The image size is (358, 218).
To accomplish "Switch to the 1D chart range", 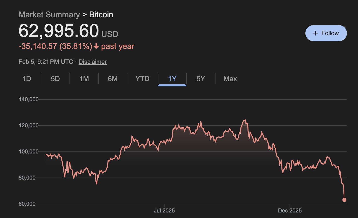I will click(27, 79).
